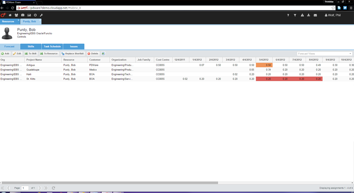Close the Purdy, Bob tab
Screen dimensions: 354x193
(40, 20)
